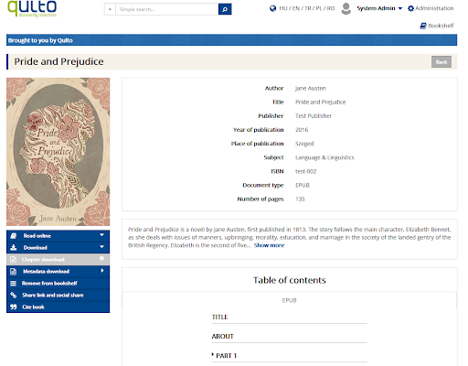The width and height of the screenshot is (468, 366).
Task: Click the Administration gear icon
Action: coord(410,8)
